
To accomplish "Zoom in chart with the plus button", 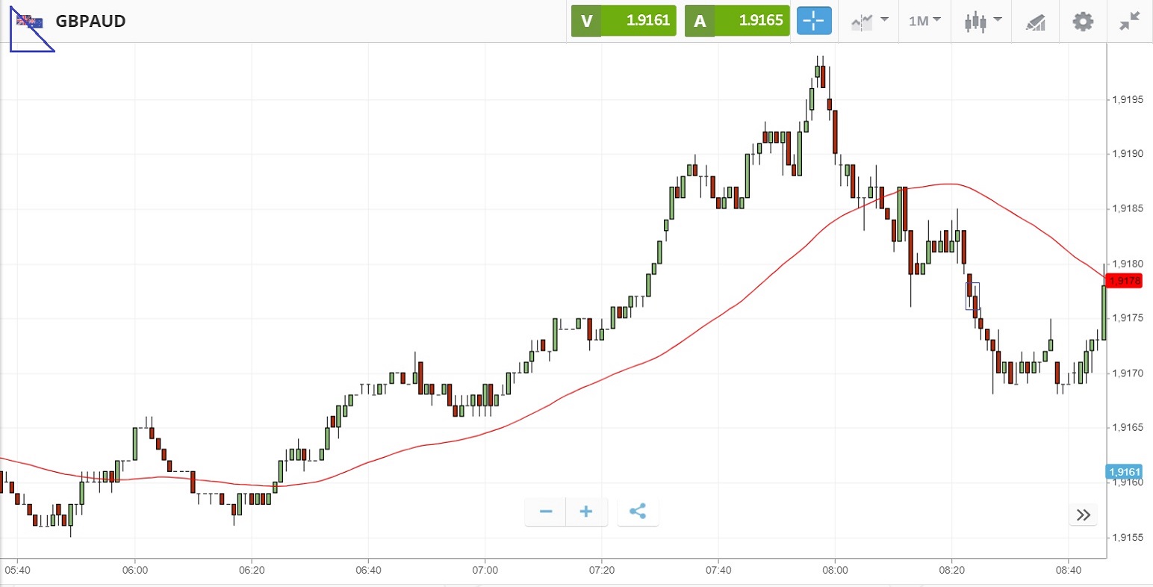I will (586, 512).
